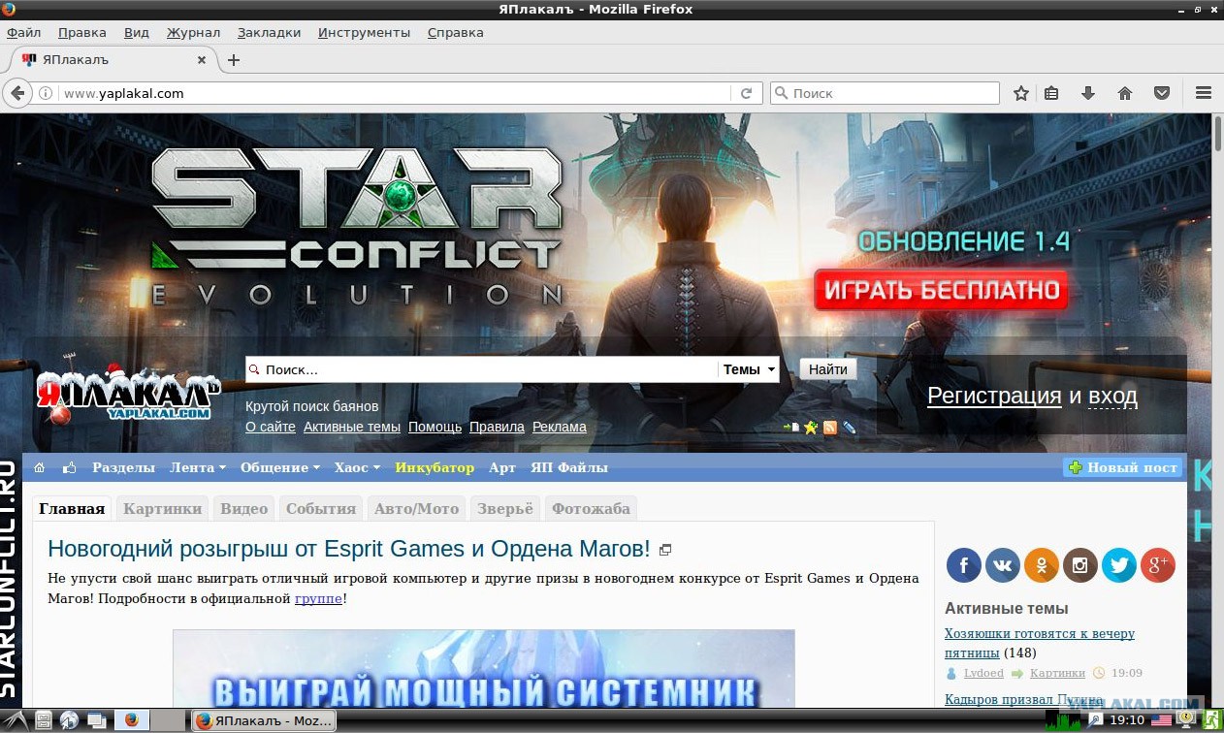1224x733 pixels.
Task: Open Facebook social icon
Action: [964, 564]
